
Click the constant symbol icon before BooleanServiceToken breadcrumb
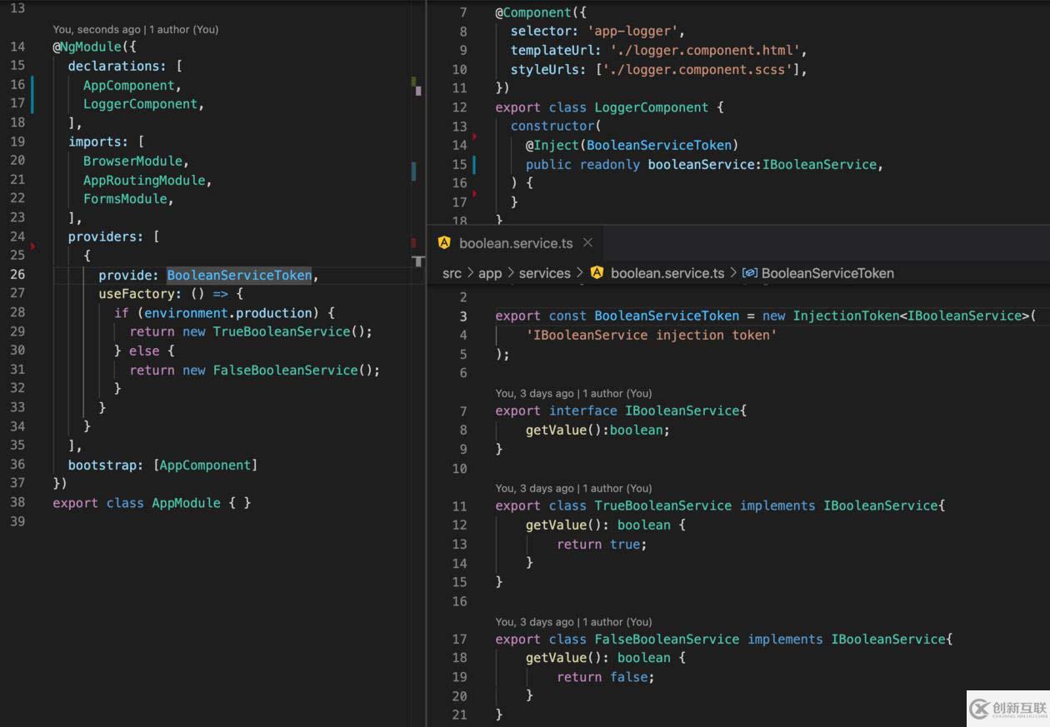pyautogui.click(x=749, y=273)
